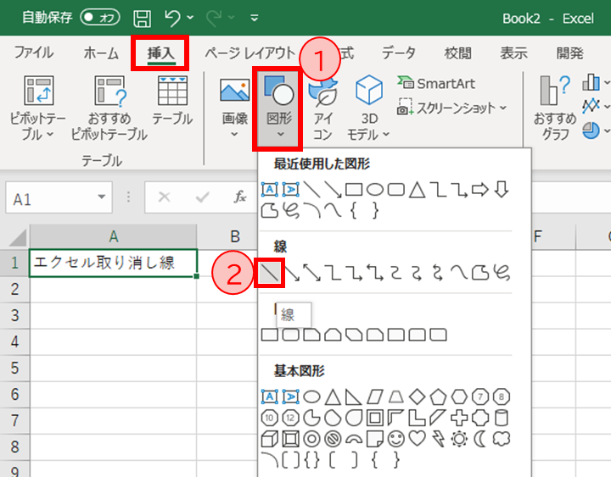Viewport: 611px width, 477px height.
Task: Select the heart shape in 基本図形
Action: pos(417,439)
